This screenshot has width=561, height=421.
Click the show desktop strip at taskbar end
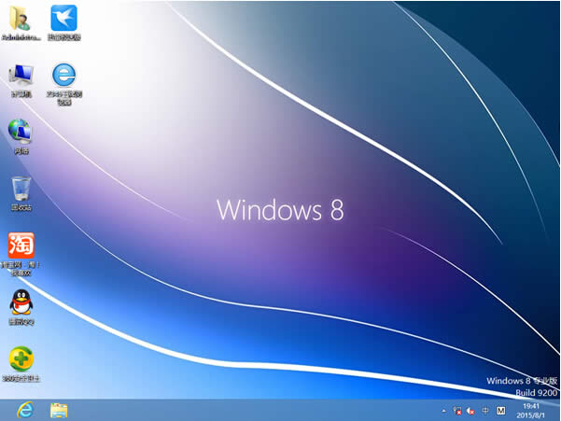[558, 411]
